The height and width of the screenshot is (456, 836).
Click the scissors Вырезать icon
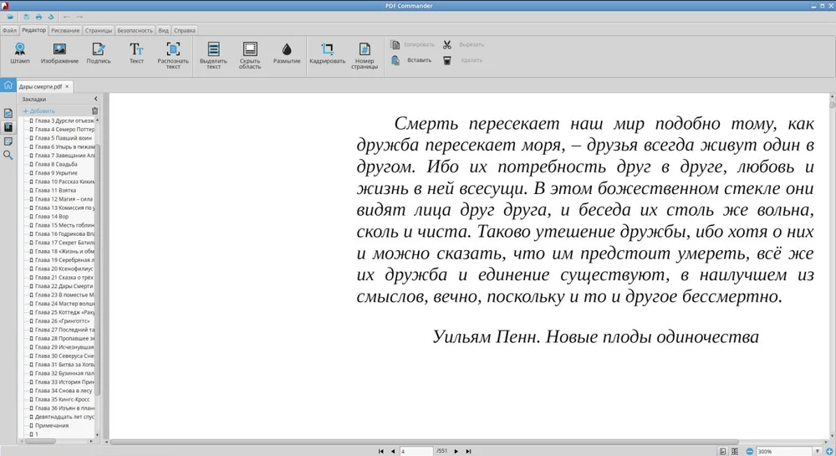tap(446, 45)
